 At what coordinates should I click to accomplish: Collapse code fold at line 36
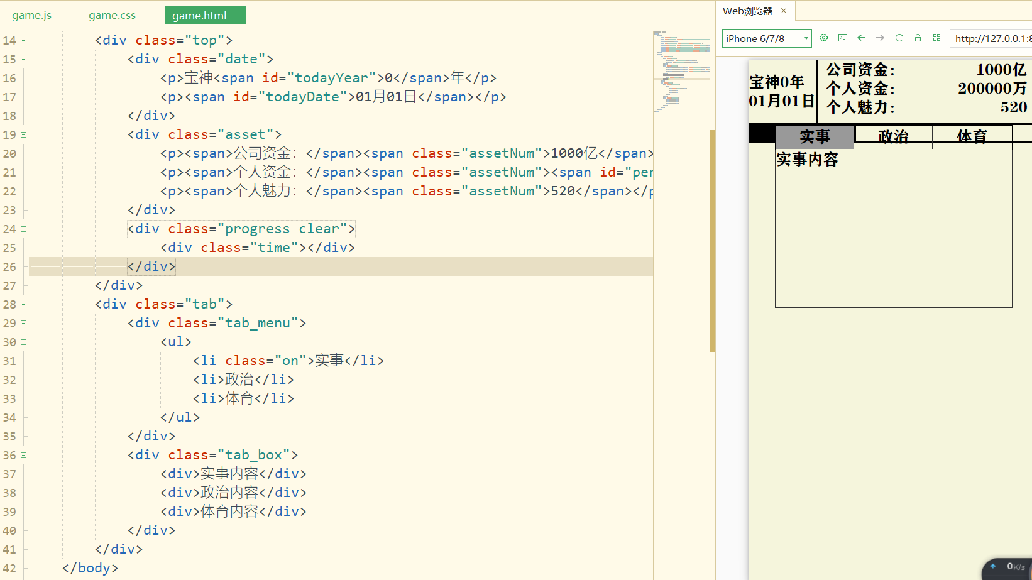coord(24,455)
